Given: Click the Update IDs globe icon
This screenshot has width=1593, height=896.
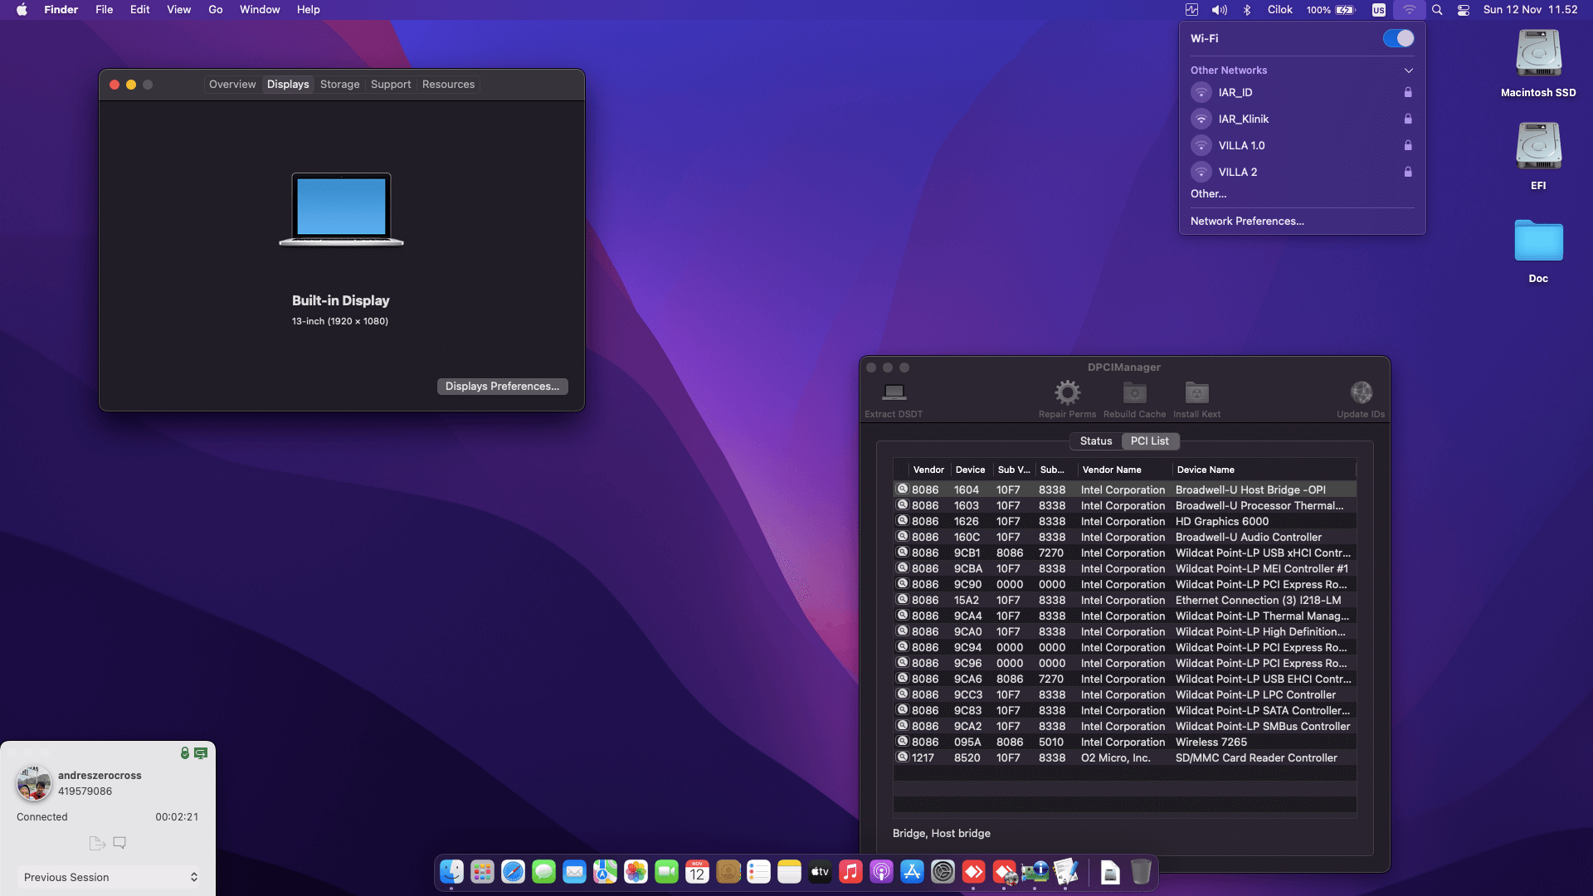Looking at the screenshot, I should tap(1361, 392).
